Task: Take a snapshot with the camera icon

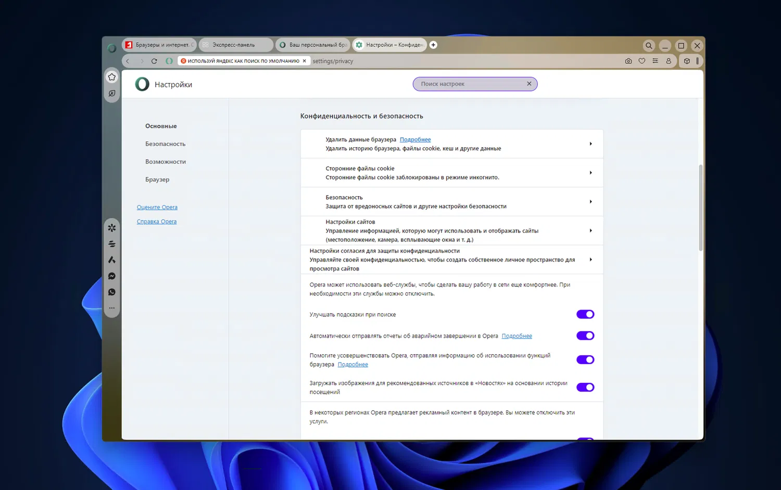Action: coord(628,61)
